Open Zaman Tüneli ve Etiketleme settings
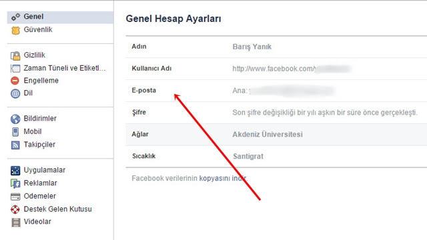This screenshot has height=240, width=427. tap(65, 68)
